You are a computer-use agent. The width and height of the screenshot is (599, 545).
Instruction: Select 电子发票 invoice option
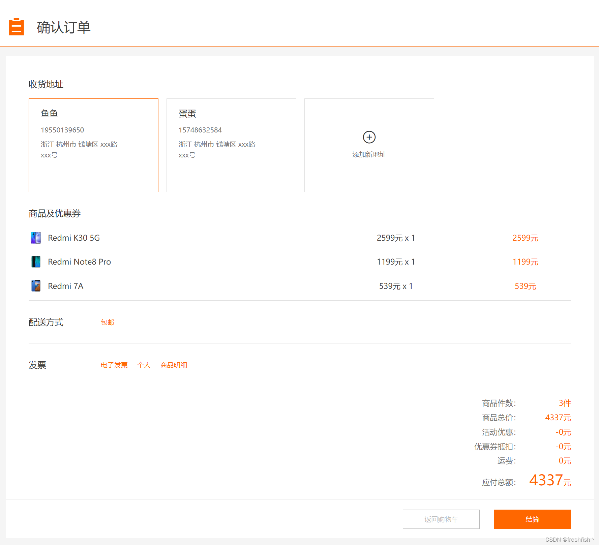pyautogui.click(x=114, y=365)
